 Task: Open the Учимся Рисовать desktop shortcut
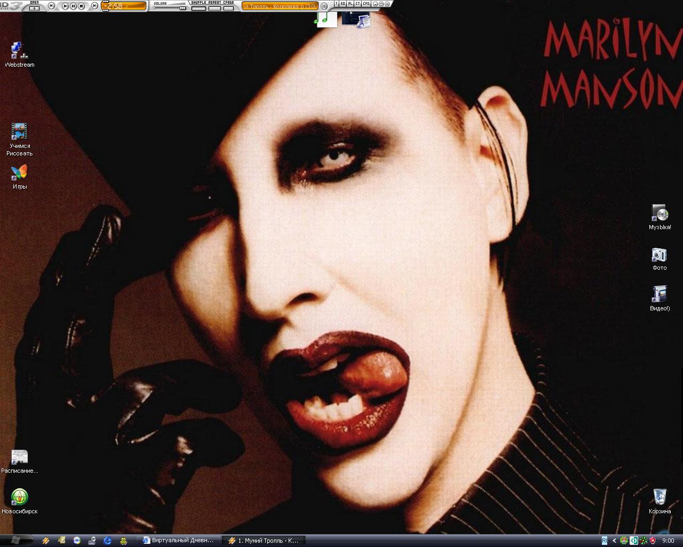coord(20,139)
